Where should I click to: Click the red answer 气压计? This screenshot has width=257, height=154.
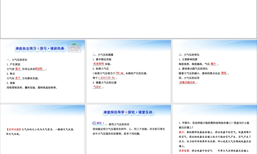pos(97,87)
